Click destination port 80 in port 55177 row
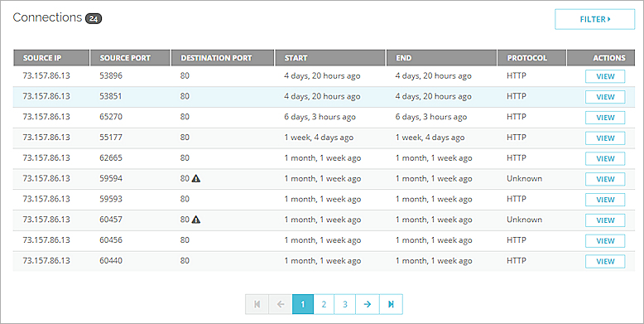This screenshot has width=644, height=324. (185, 138)
